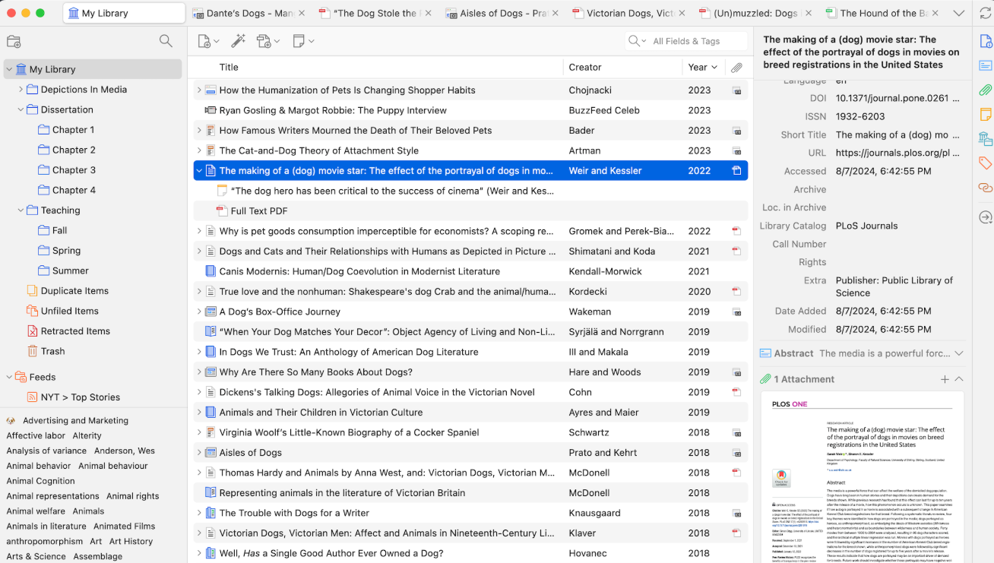The height and width of the screenshot is (563, 994).
Task: Collapse the Feeds section
Action: pyautogui.click(x=9, y=377)
